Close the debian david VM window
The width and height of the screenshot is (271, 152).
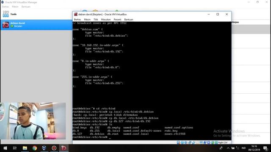[x=227, y=14]
